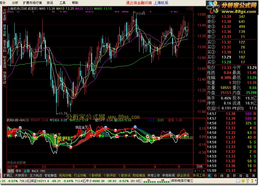This screenshot has width=259, height=186.
Task: Click the 深证10211.4 index in status bar
Action: (40, 181)
